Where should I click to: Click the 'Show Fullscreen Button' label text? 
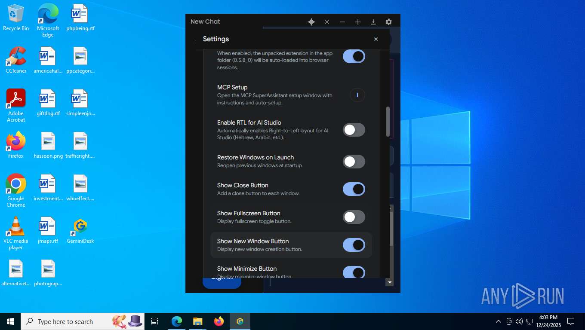tap(249, 213)
